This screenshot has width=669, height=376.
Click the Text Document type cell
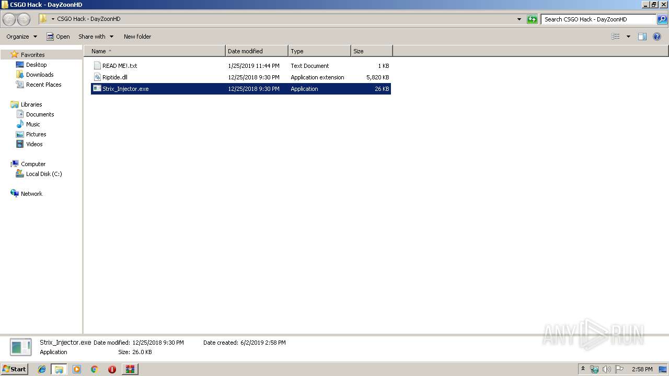(x=310, y=66)
